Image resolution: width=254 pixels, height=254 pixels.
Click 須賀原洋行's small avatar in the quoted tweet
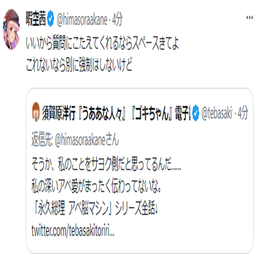tap(35, 112)
